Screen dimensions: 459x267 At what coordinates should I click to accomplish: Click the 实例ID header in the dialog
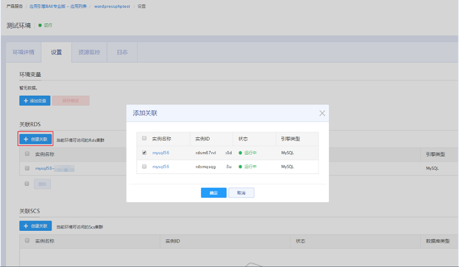202,138
